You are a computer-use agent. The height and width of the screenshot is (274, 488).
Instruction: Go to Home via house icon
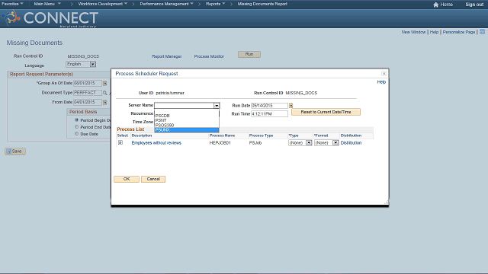pyautogui.click(x=435, y=5)
